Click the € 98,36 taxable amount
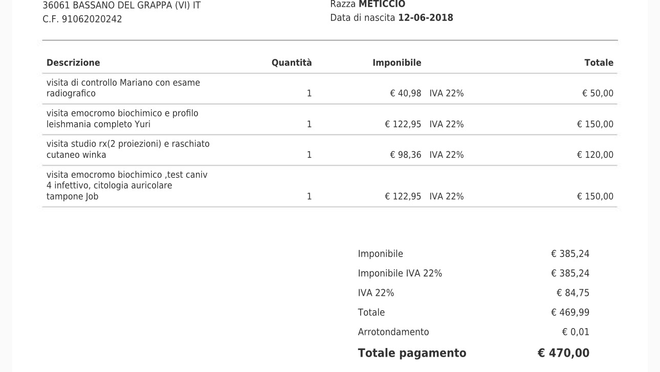The height and width of the screenshot is (372, 660). [x=406, y=155]
